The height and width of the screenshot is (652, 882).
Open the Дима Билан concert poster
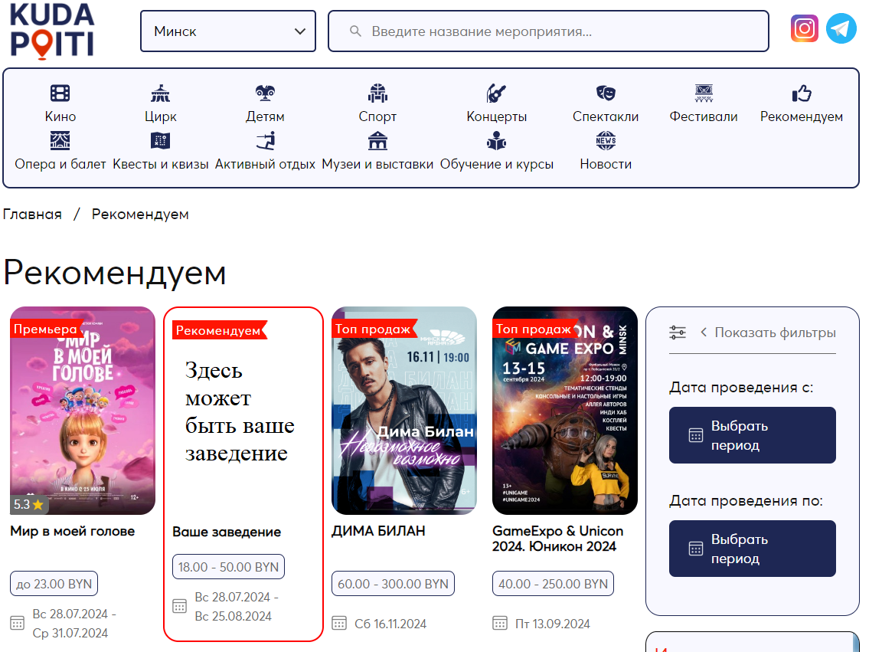coord(404,411)
